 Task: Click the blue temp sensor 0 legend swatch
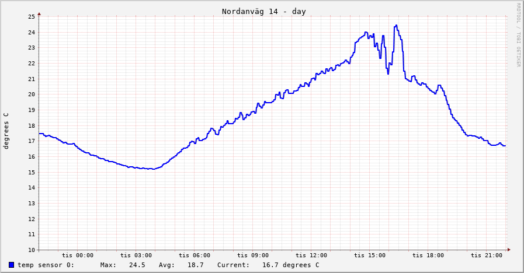click(11, 265)
